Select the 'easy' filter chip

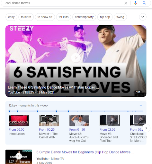click(11, 17)
